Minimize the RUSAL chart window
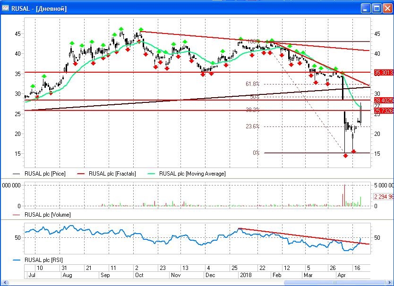 [366, 8]
